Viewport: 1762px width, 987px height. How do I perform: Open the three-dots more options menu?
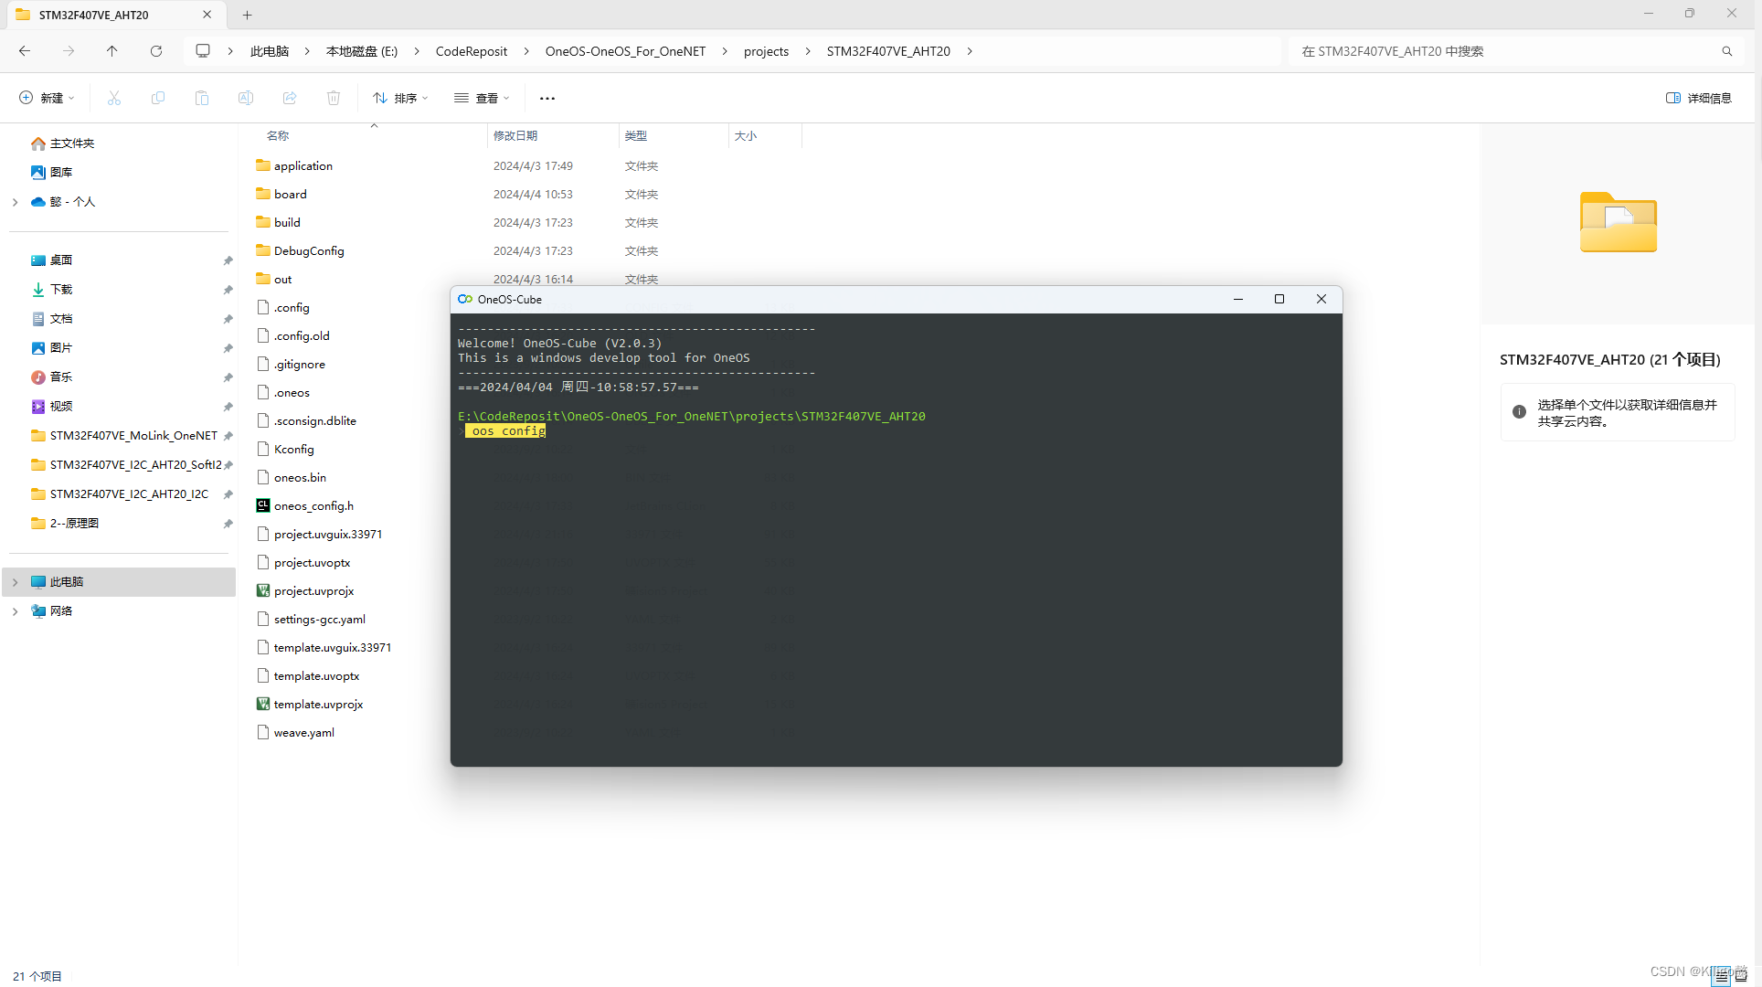(x=547, y=98)
